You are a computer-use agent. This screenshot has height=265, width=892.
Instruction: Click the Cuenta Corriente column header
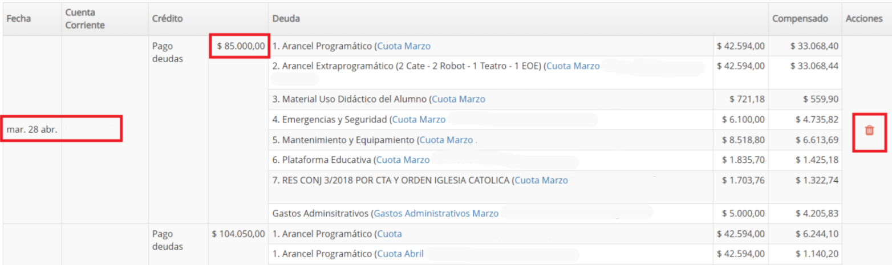point(85,19)
